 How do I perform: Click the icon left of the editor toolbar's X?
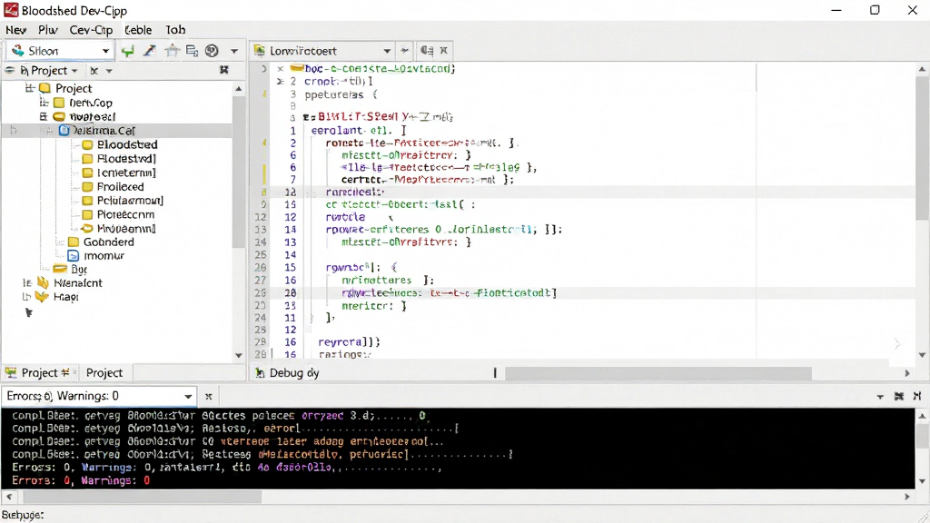point(427,51)
